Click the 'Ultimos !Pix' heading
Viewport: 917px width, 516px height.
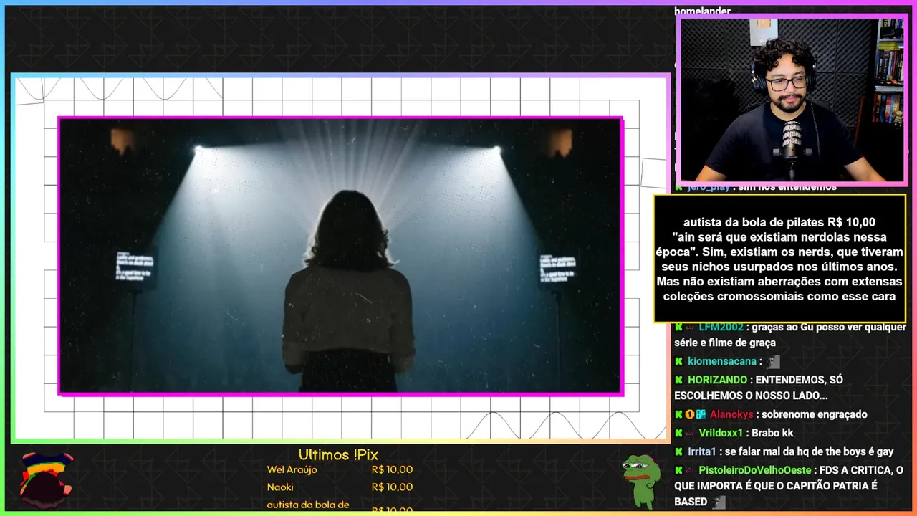pos(338,455)
